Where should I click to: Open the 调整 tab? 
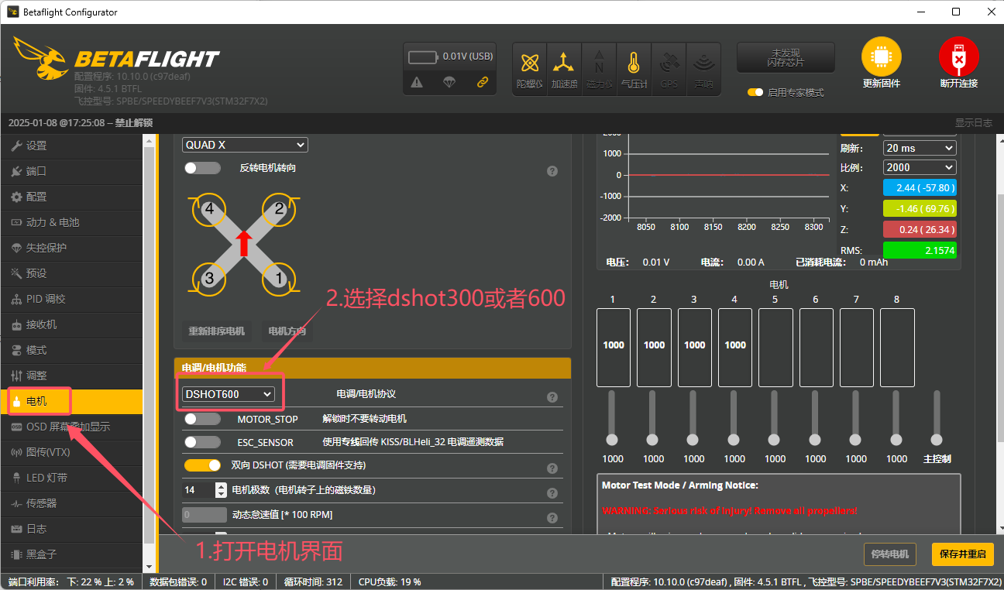coord(71,376)
